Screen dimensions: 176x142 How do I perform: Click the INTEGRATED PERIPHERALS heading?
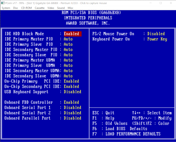(x=88, y=18)
